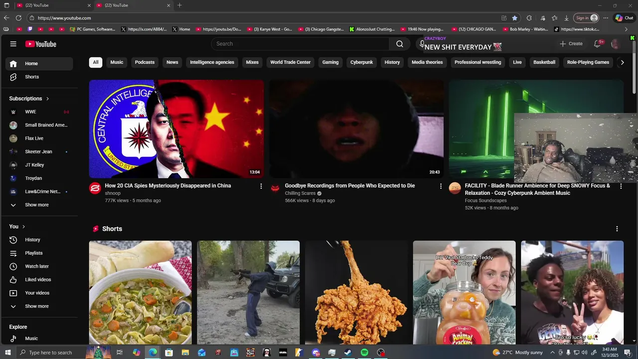Open Skeeter Jean subscription
The width and height of the screenshot is (638, 359).
39,152
